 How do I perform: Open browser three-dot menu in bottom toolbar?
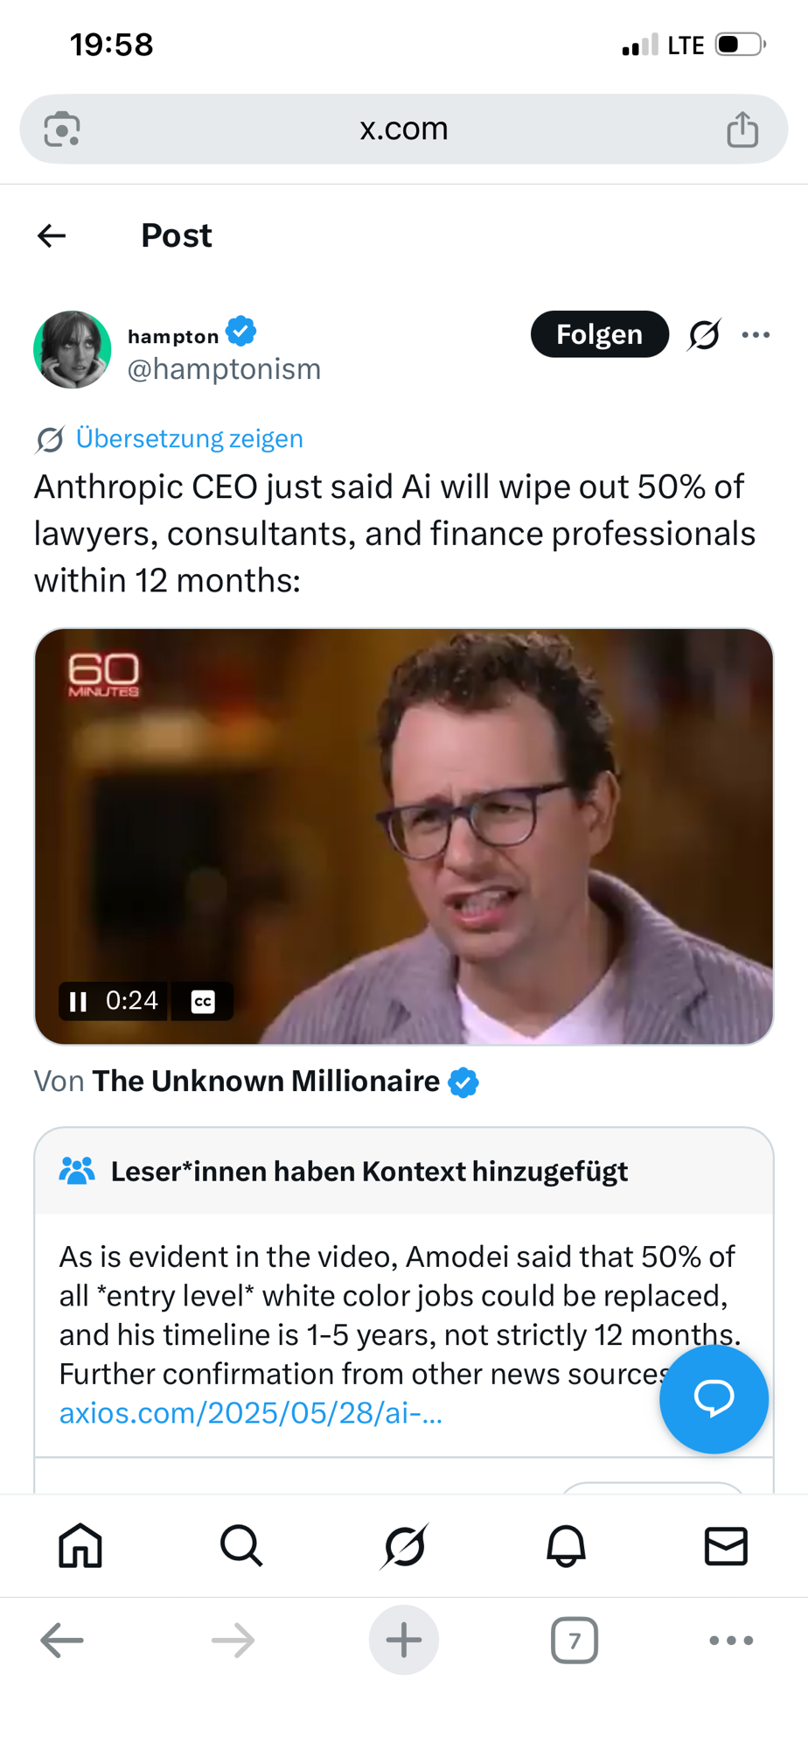pos(731,1640)
